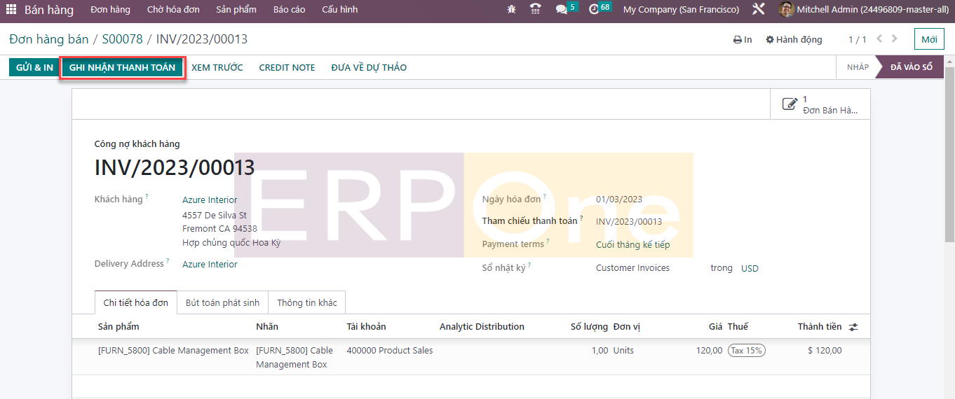This screenshot has height=399, width=955.
Task: Open column settings icon in invoice table
Action: pyautogui.click(x=853, y=327)
